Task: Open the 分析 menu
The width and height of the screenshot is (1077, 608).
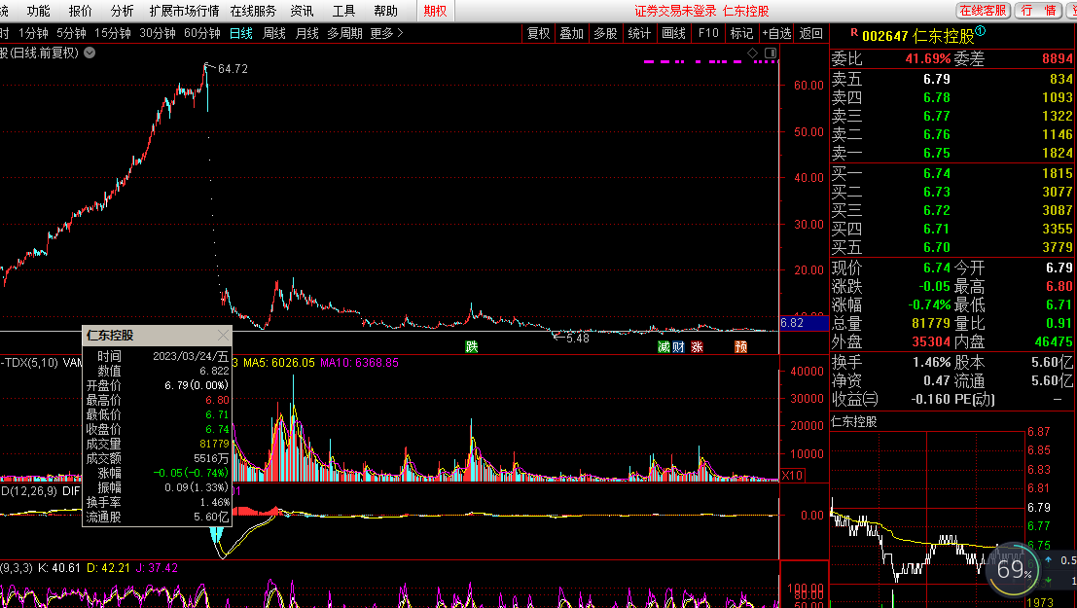Action: [123, 11]
